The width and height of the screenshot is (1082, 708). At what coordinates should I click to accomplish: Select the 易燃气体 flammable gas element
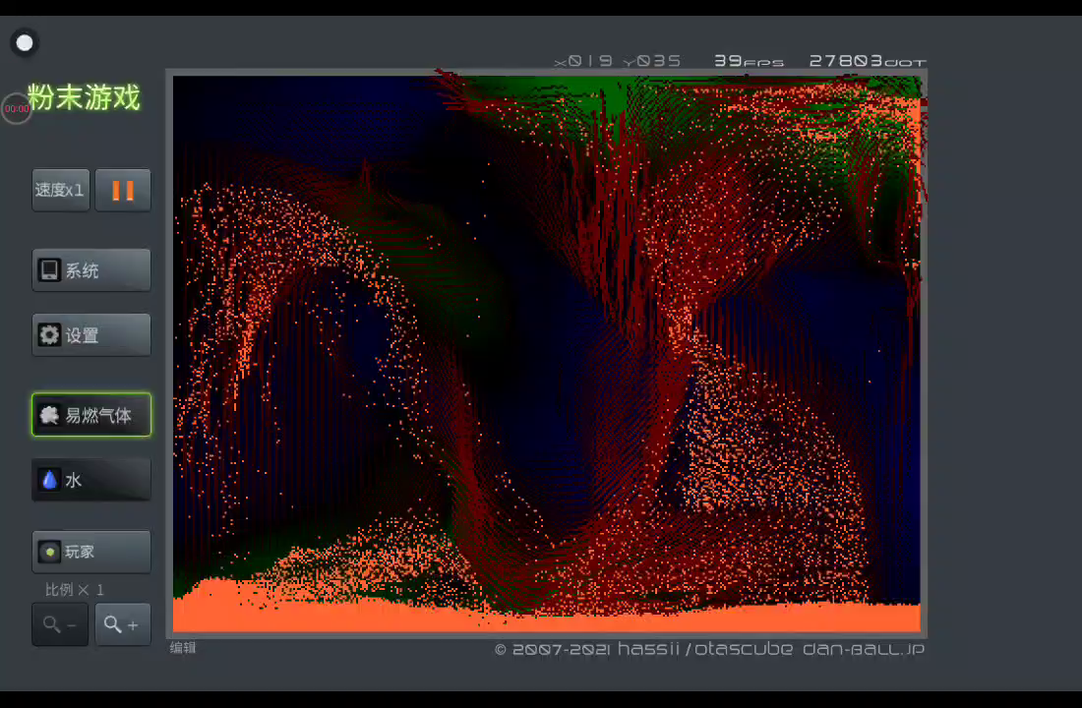coord(91,415)
